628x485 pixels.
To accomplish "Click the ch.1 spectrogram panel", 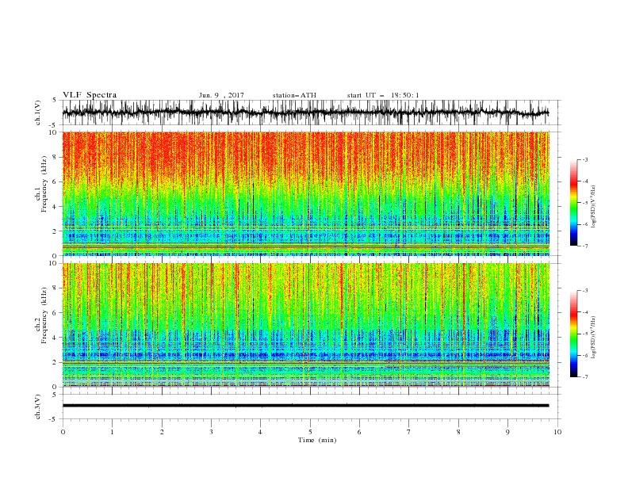I will (305, 193).
